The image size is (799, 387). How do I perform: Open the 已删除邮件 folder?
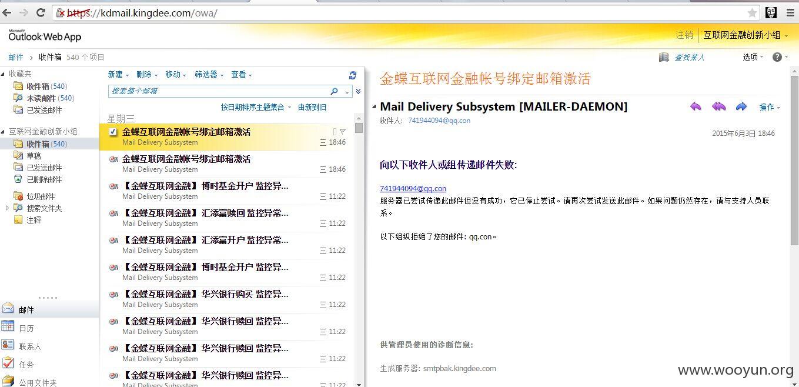38,179
